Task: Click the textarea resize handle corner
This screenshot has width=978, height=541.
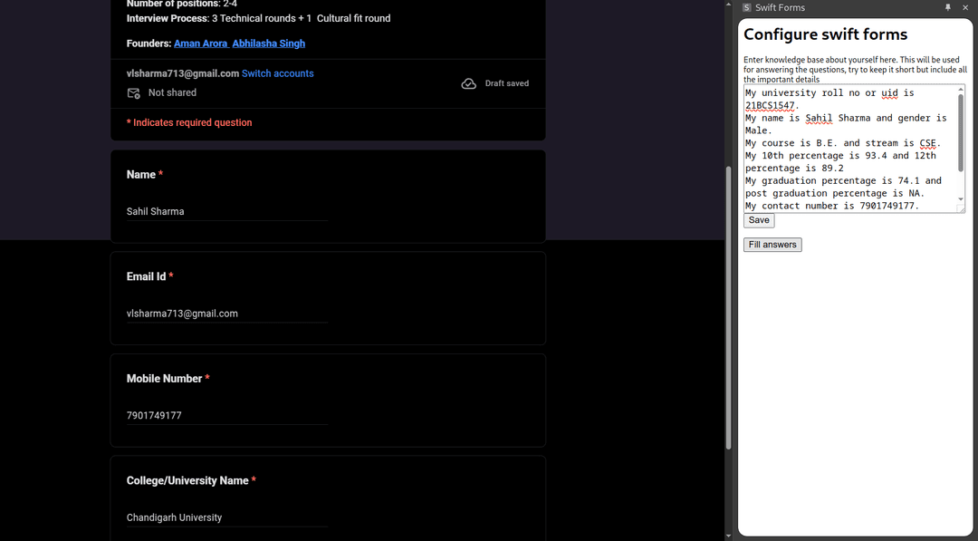Action: [961, 209]
